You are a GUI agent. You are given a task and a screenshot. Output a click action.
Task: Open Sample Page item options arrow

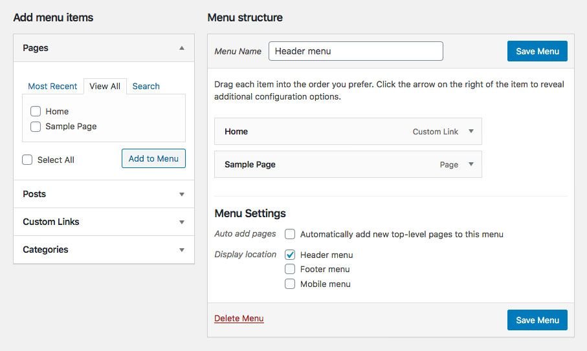tap(471, 164)
